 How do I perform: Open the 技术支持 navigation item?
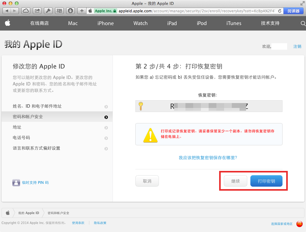pos(270,23)
